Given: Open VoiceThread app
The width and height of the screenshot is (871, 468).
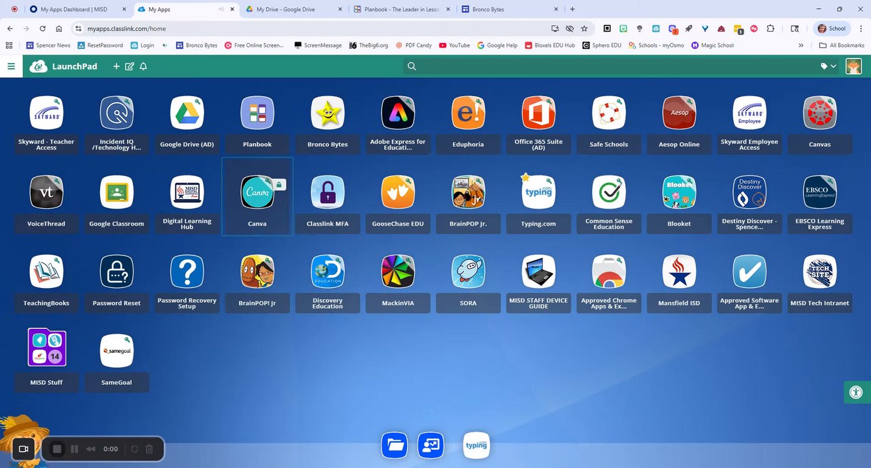Looking at the screenshot, I should coord(46,192).
